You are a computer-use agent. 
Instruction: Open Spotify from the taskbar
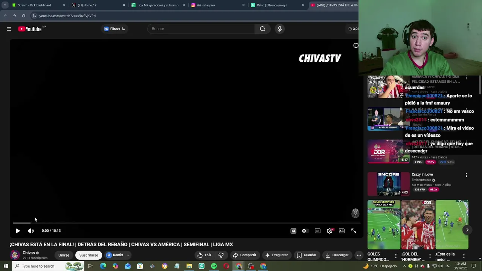[214, 266]
